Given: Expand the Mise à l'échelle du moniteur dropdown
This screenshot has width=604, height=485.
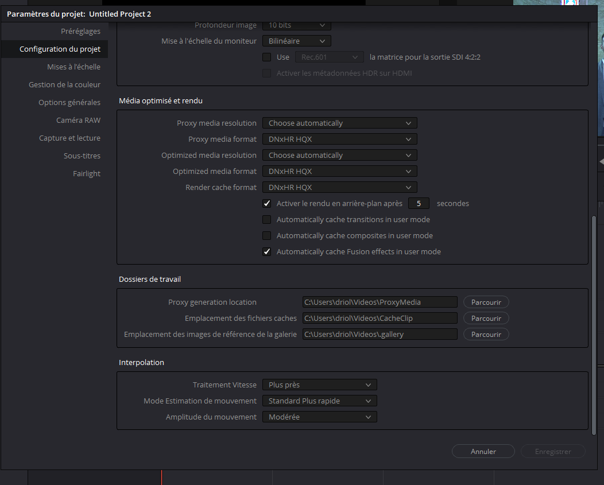Looking at the screenshot, I should coord(296,41).
